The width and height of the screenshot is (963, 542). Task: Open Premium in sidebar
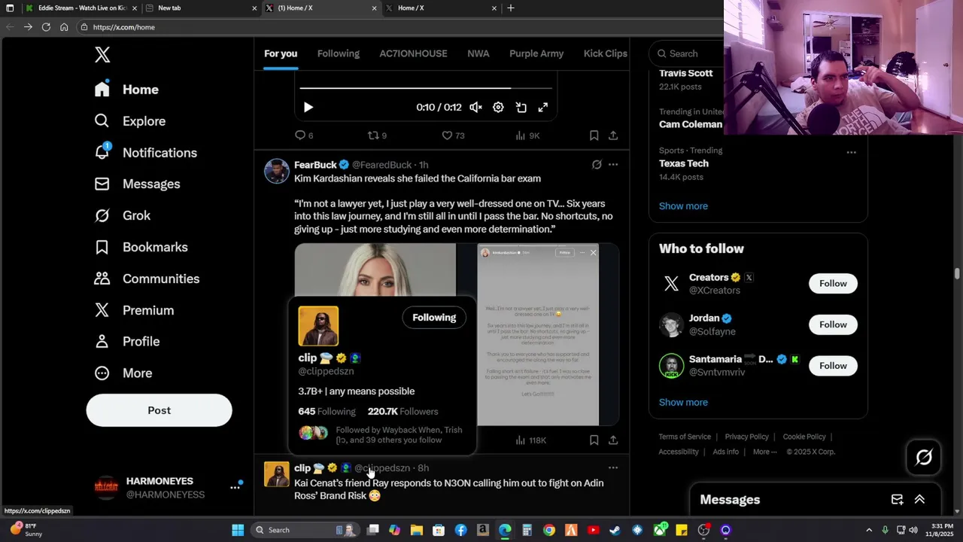[x=134, y=310]
